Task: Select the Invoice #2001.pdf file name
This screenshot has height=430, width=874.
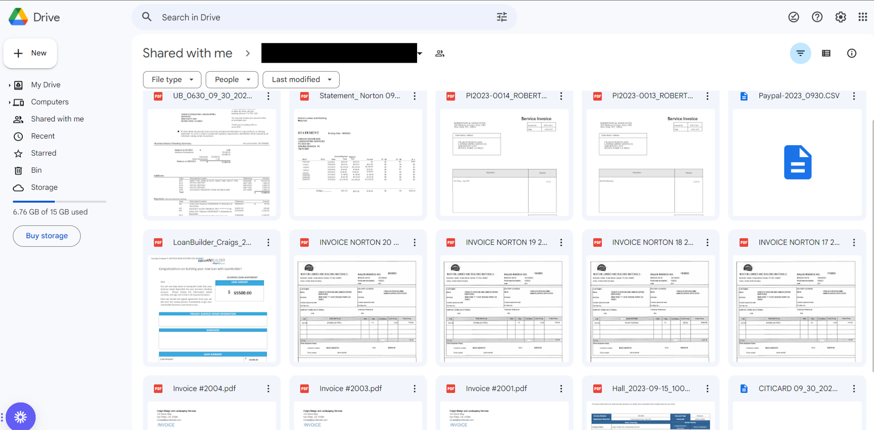Action: (x=496, y=389)
